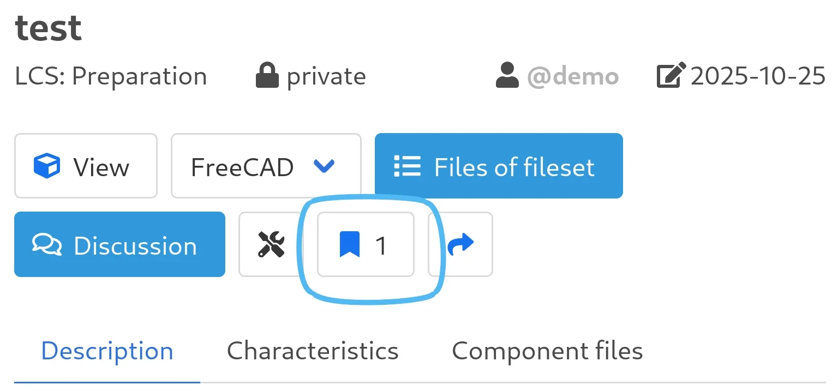Open the crossed tools icon
Screen dimensions: 838x391
271,244
